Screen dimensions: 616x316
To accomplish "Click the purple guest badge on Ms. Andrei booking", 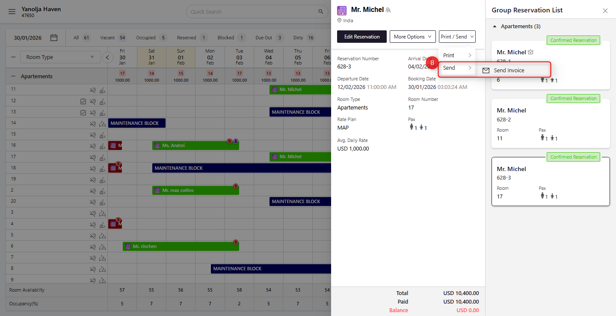I will (236, 141).
